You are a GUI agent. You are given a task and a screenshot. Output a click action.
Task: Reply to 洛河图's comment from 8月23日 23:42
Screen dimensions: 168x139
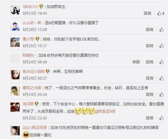coord(150,118)
